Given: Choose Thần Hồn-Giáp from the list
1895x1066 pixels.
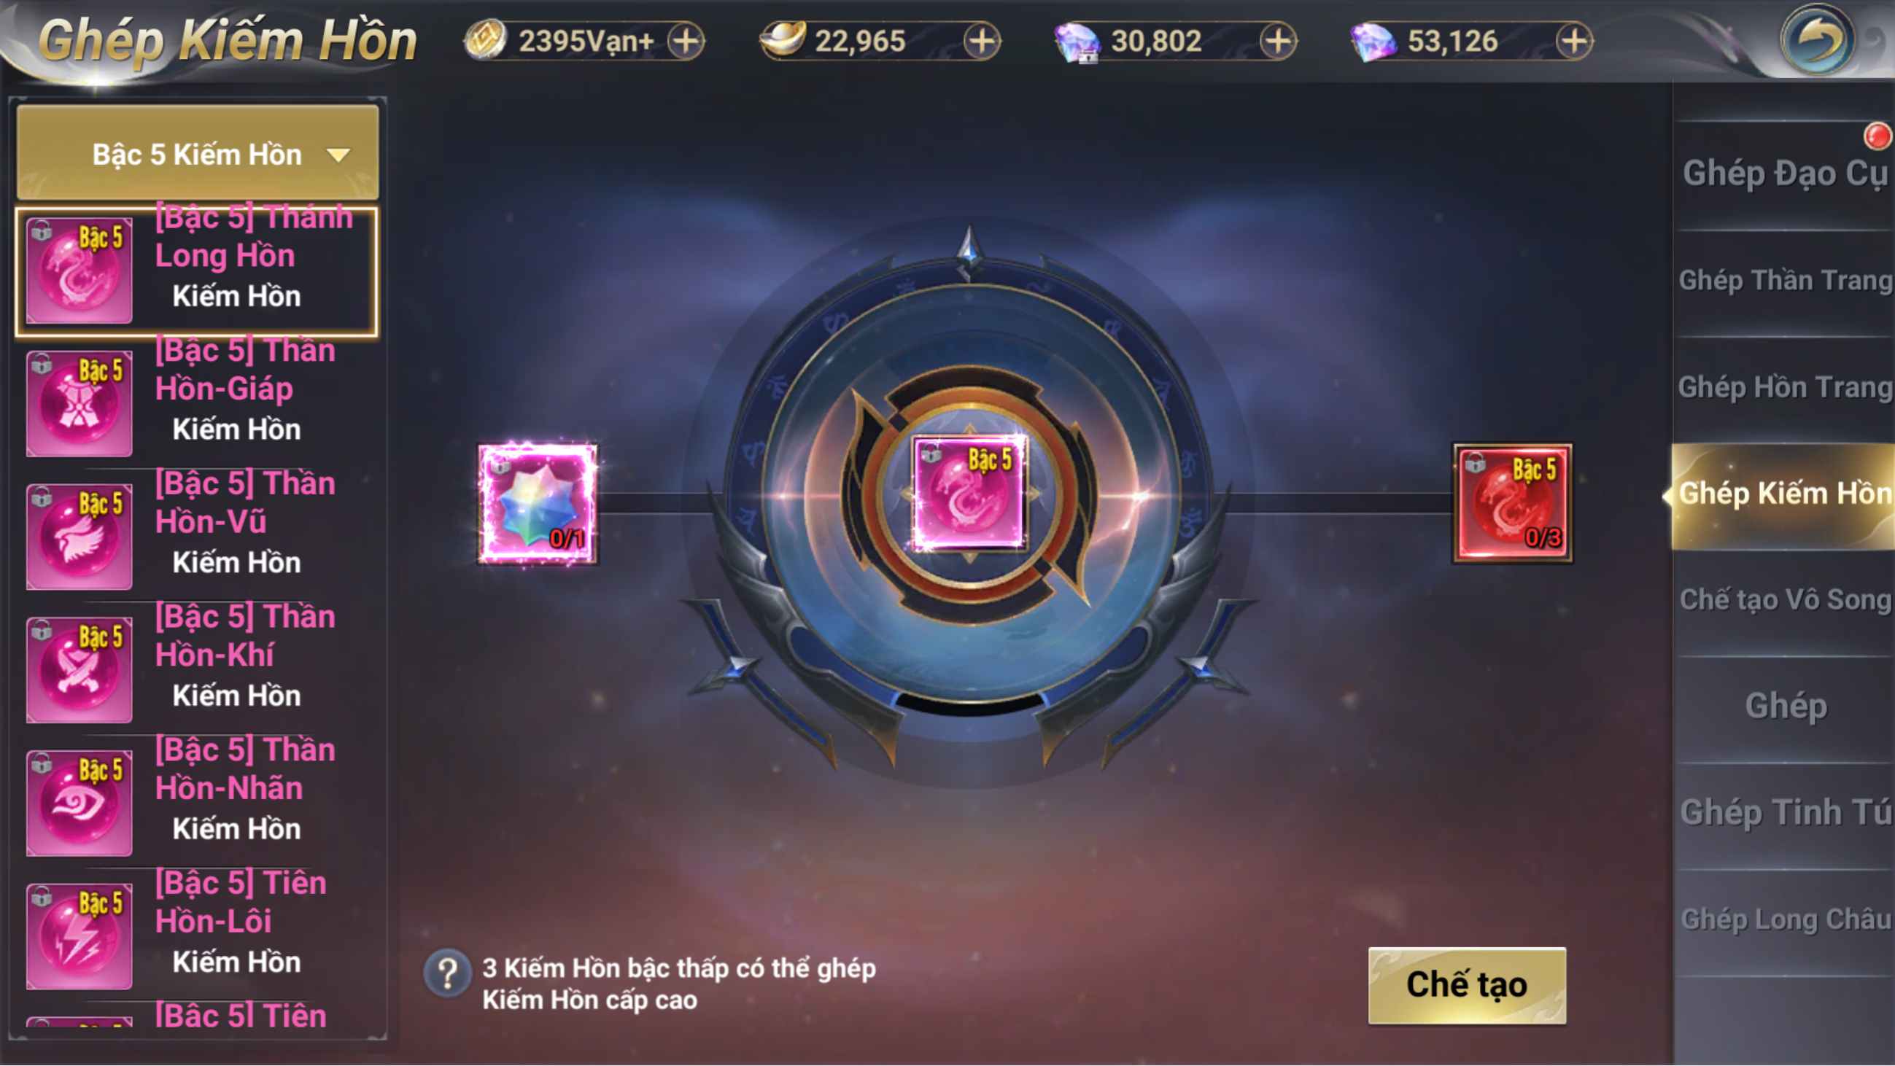Looking at the screenshot, I should [196, 403].
